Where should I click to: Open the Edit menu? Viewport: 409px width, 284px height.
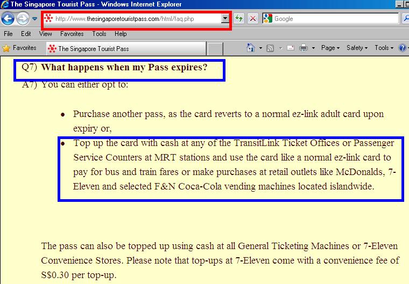tap(26, 34)
